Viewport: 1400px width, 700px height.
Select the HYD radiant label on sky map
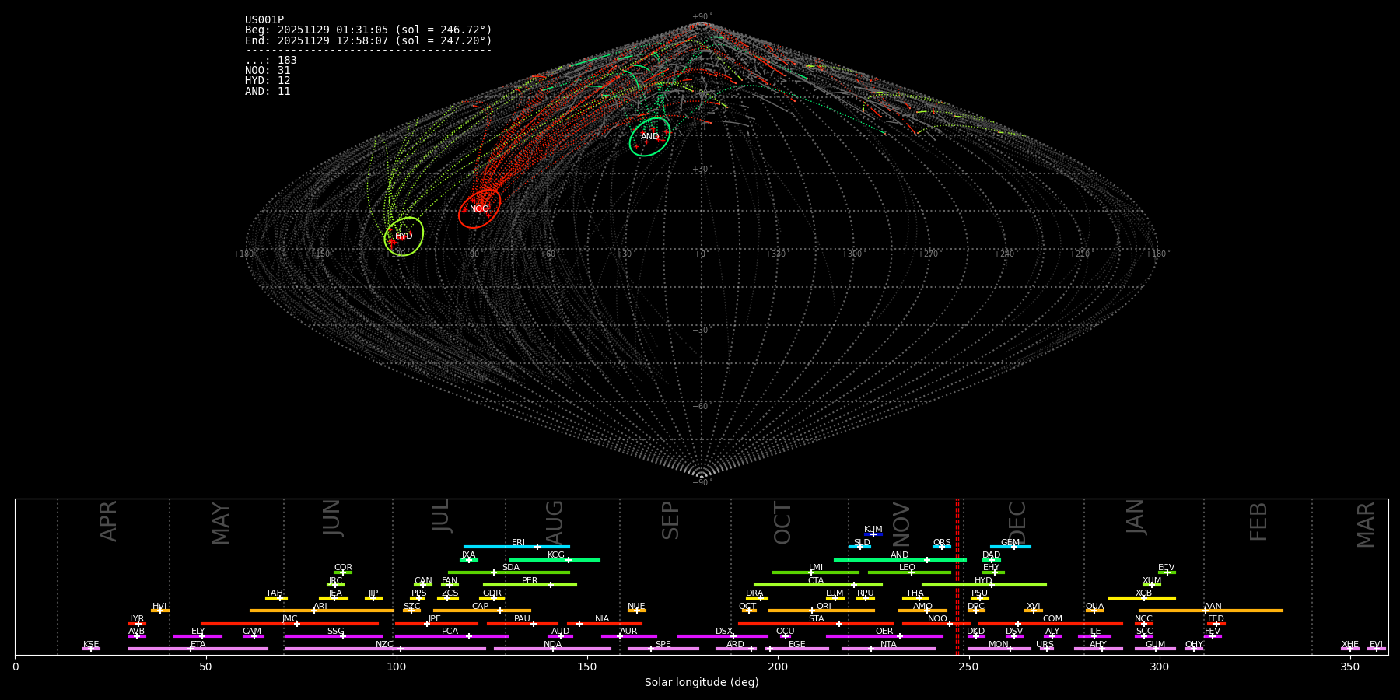tap(404, 236)
